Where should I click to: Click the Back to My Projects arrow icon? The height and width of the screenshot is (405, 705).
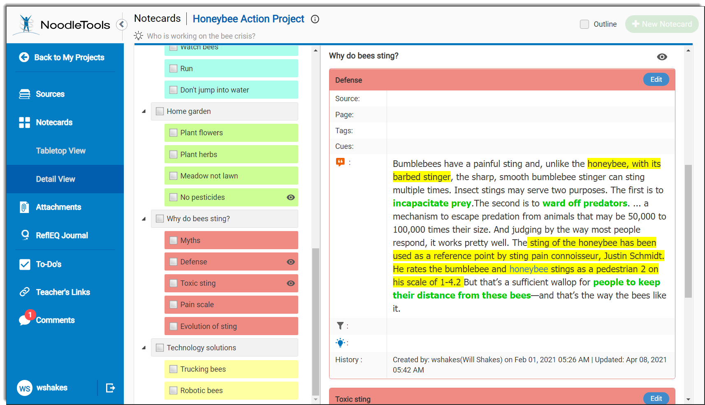click(x=24, y=57)
